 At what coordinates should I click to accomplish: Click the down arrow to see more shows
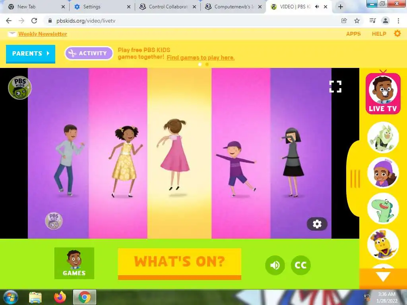click(x=383, y=277)
